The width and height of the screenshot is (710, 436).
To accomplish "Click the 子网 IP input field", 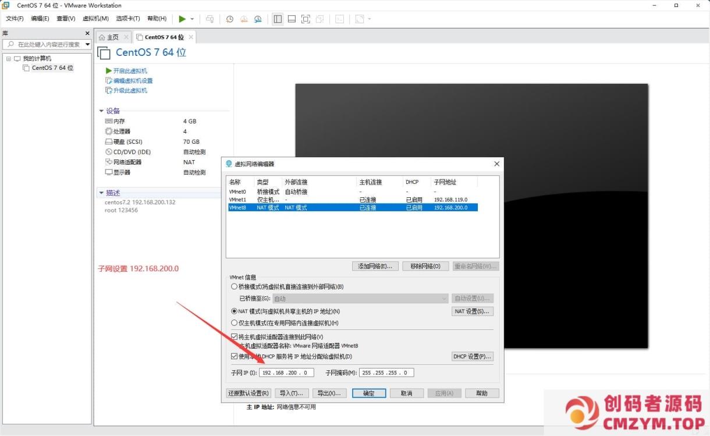I will tap(286, 373).
